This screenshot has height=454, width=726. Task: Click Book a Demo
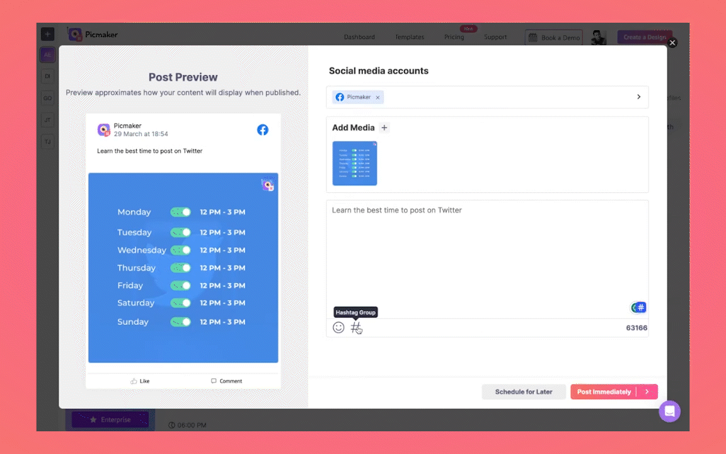point(554,38)
